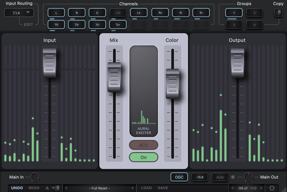
Task: Enable the ACC button
Action: 143,145
